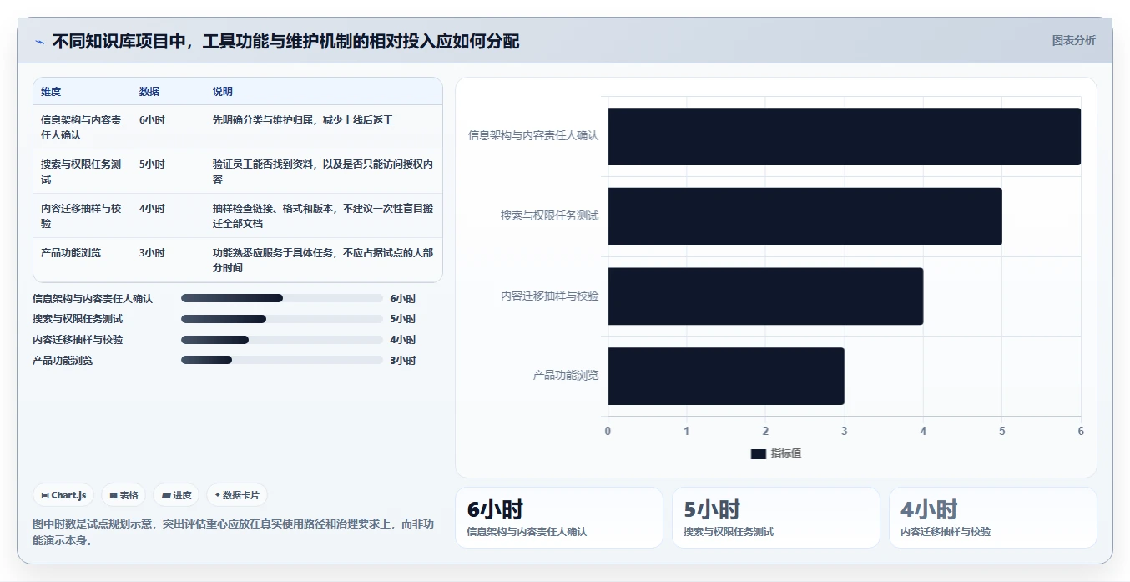
Task: Click the description starting 验证员工能否找到资料
Action: click(323, 171)
